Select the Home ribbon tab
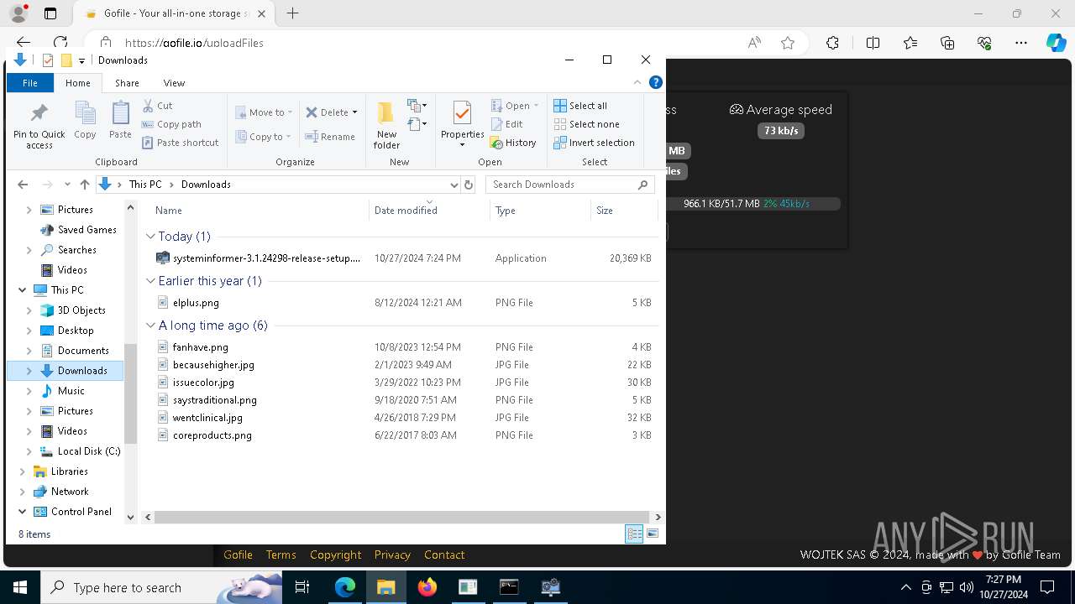Image resolution: width=1075 pixels, height=604 pixels. (x=77, y=83)
